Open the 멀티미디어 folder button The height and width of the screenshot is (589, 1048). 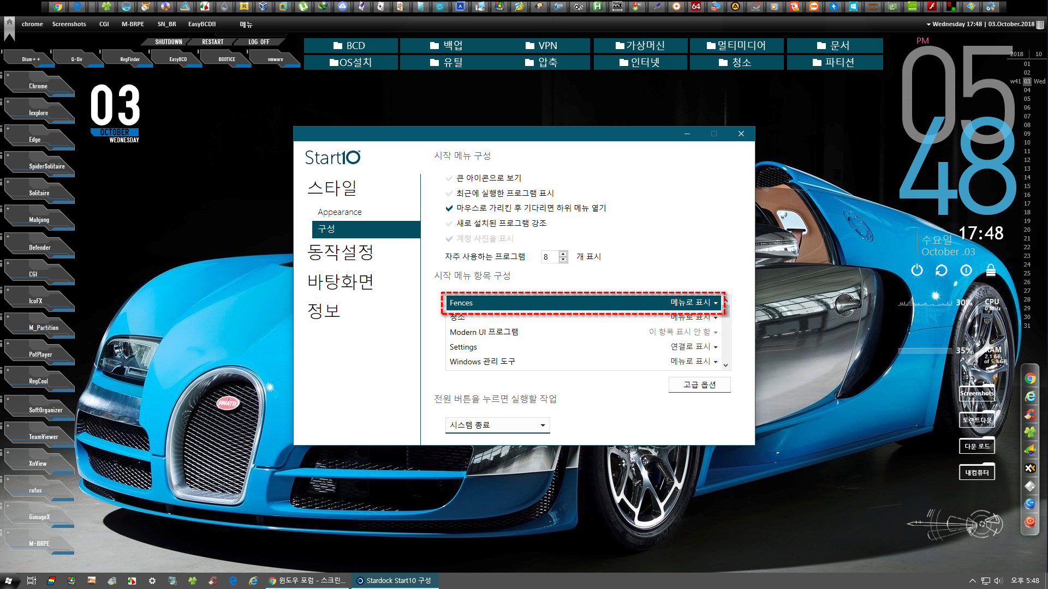point(737,45)
